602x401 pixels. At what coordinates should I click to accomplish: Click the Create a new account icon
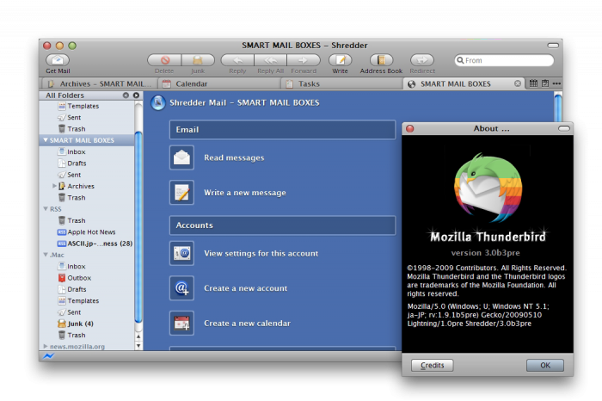click(x=181, y=288)
